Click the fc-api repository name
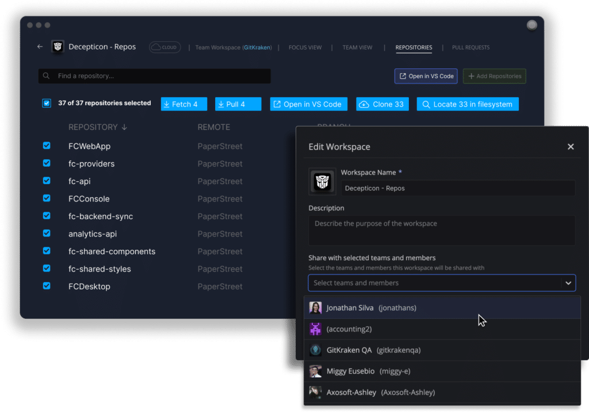 coord(79,181)
